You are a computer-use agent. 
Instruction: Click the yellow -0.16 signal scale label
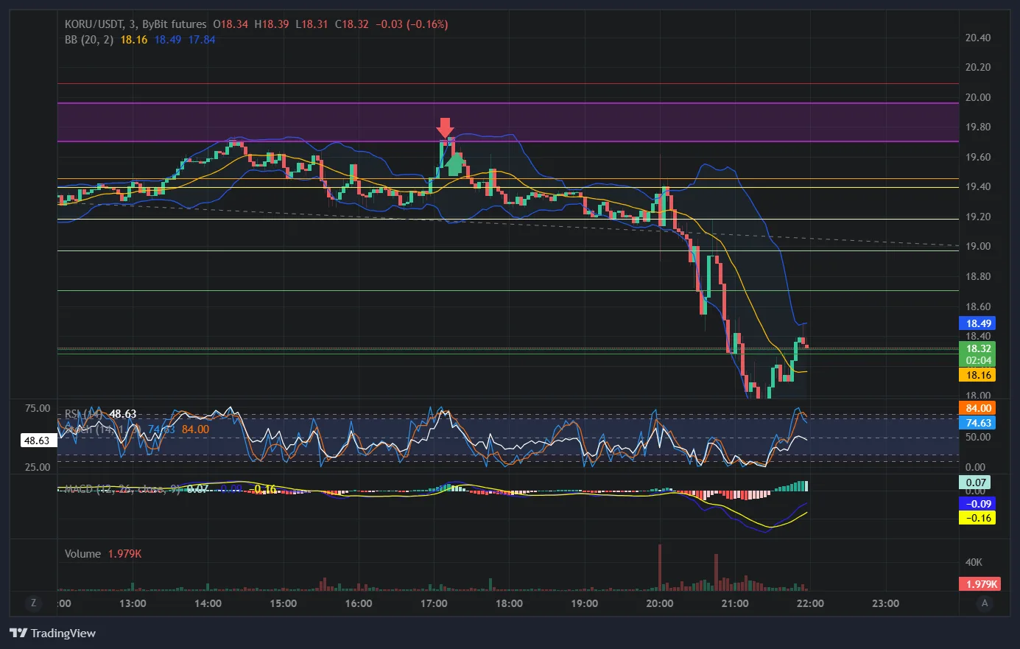[978, 518]
